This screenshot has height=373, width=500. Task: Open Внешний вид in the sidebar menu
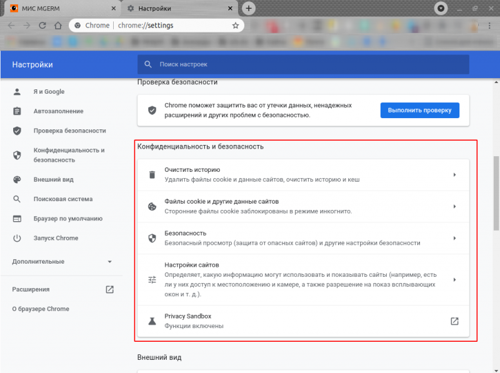click(53, 179)
